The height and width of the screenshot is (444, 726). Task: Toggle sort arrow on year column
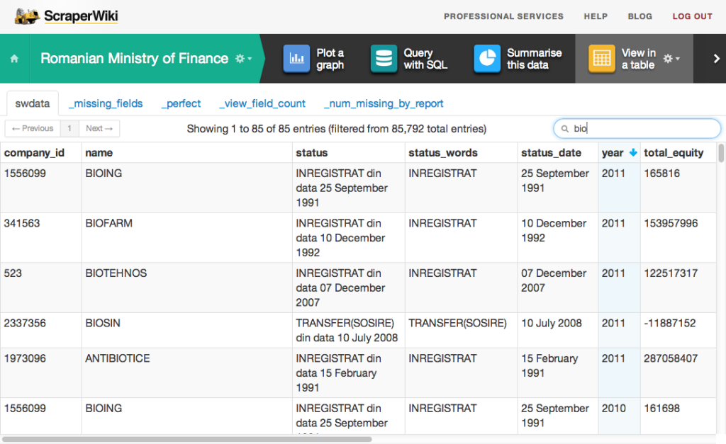coord(633,153)
